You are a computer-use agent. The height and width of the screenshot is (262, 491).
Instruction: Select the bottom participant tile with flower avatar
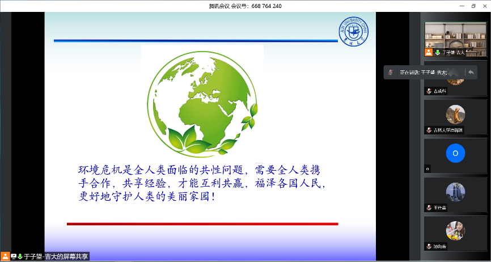[x=455, y=231]
